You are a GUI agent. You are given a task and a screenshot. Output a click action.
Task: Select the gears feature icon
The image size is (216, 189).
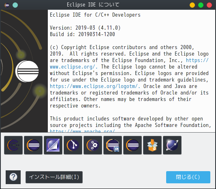tap(93, 145)
